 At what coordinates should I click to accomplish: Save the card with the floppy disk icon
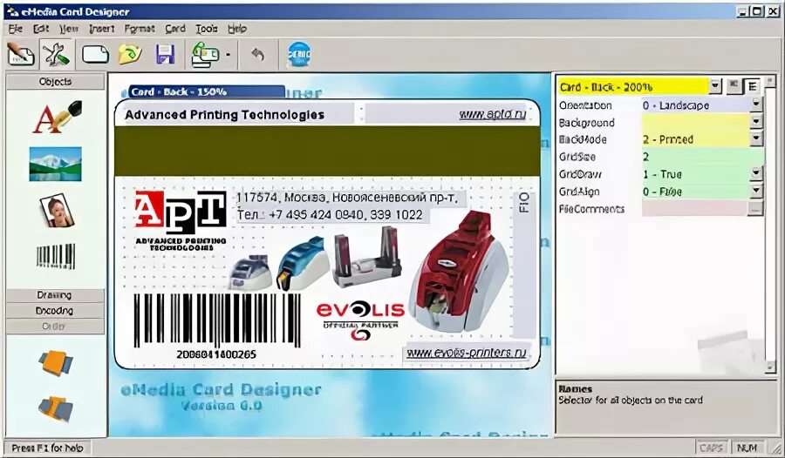[x=165, y=54]
